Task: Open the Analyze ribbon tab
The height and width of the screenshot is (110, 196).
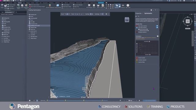Action: 20,3
